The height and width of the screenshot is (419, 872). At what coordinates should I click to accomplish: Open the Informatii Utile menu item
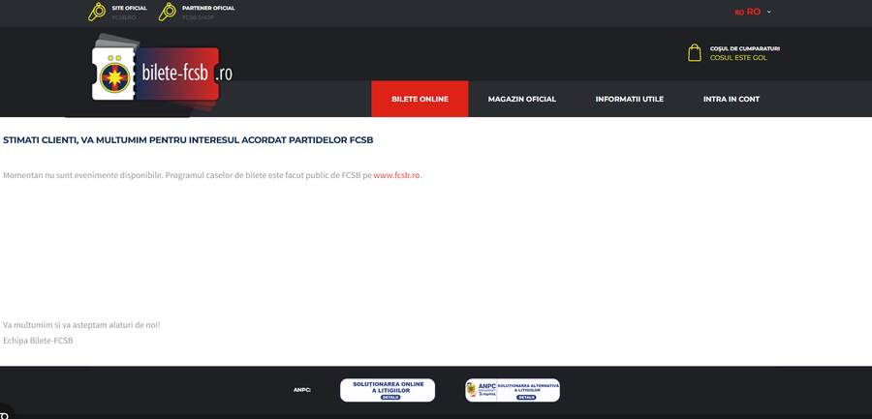click(629, 99)
